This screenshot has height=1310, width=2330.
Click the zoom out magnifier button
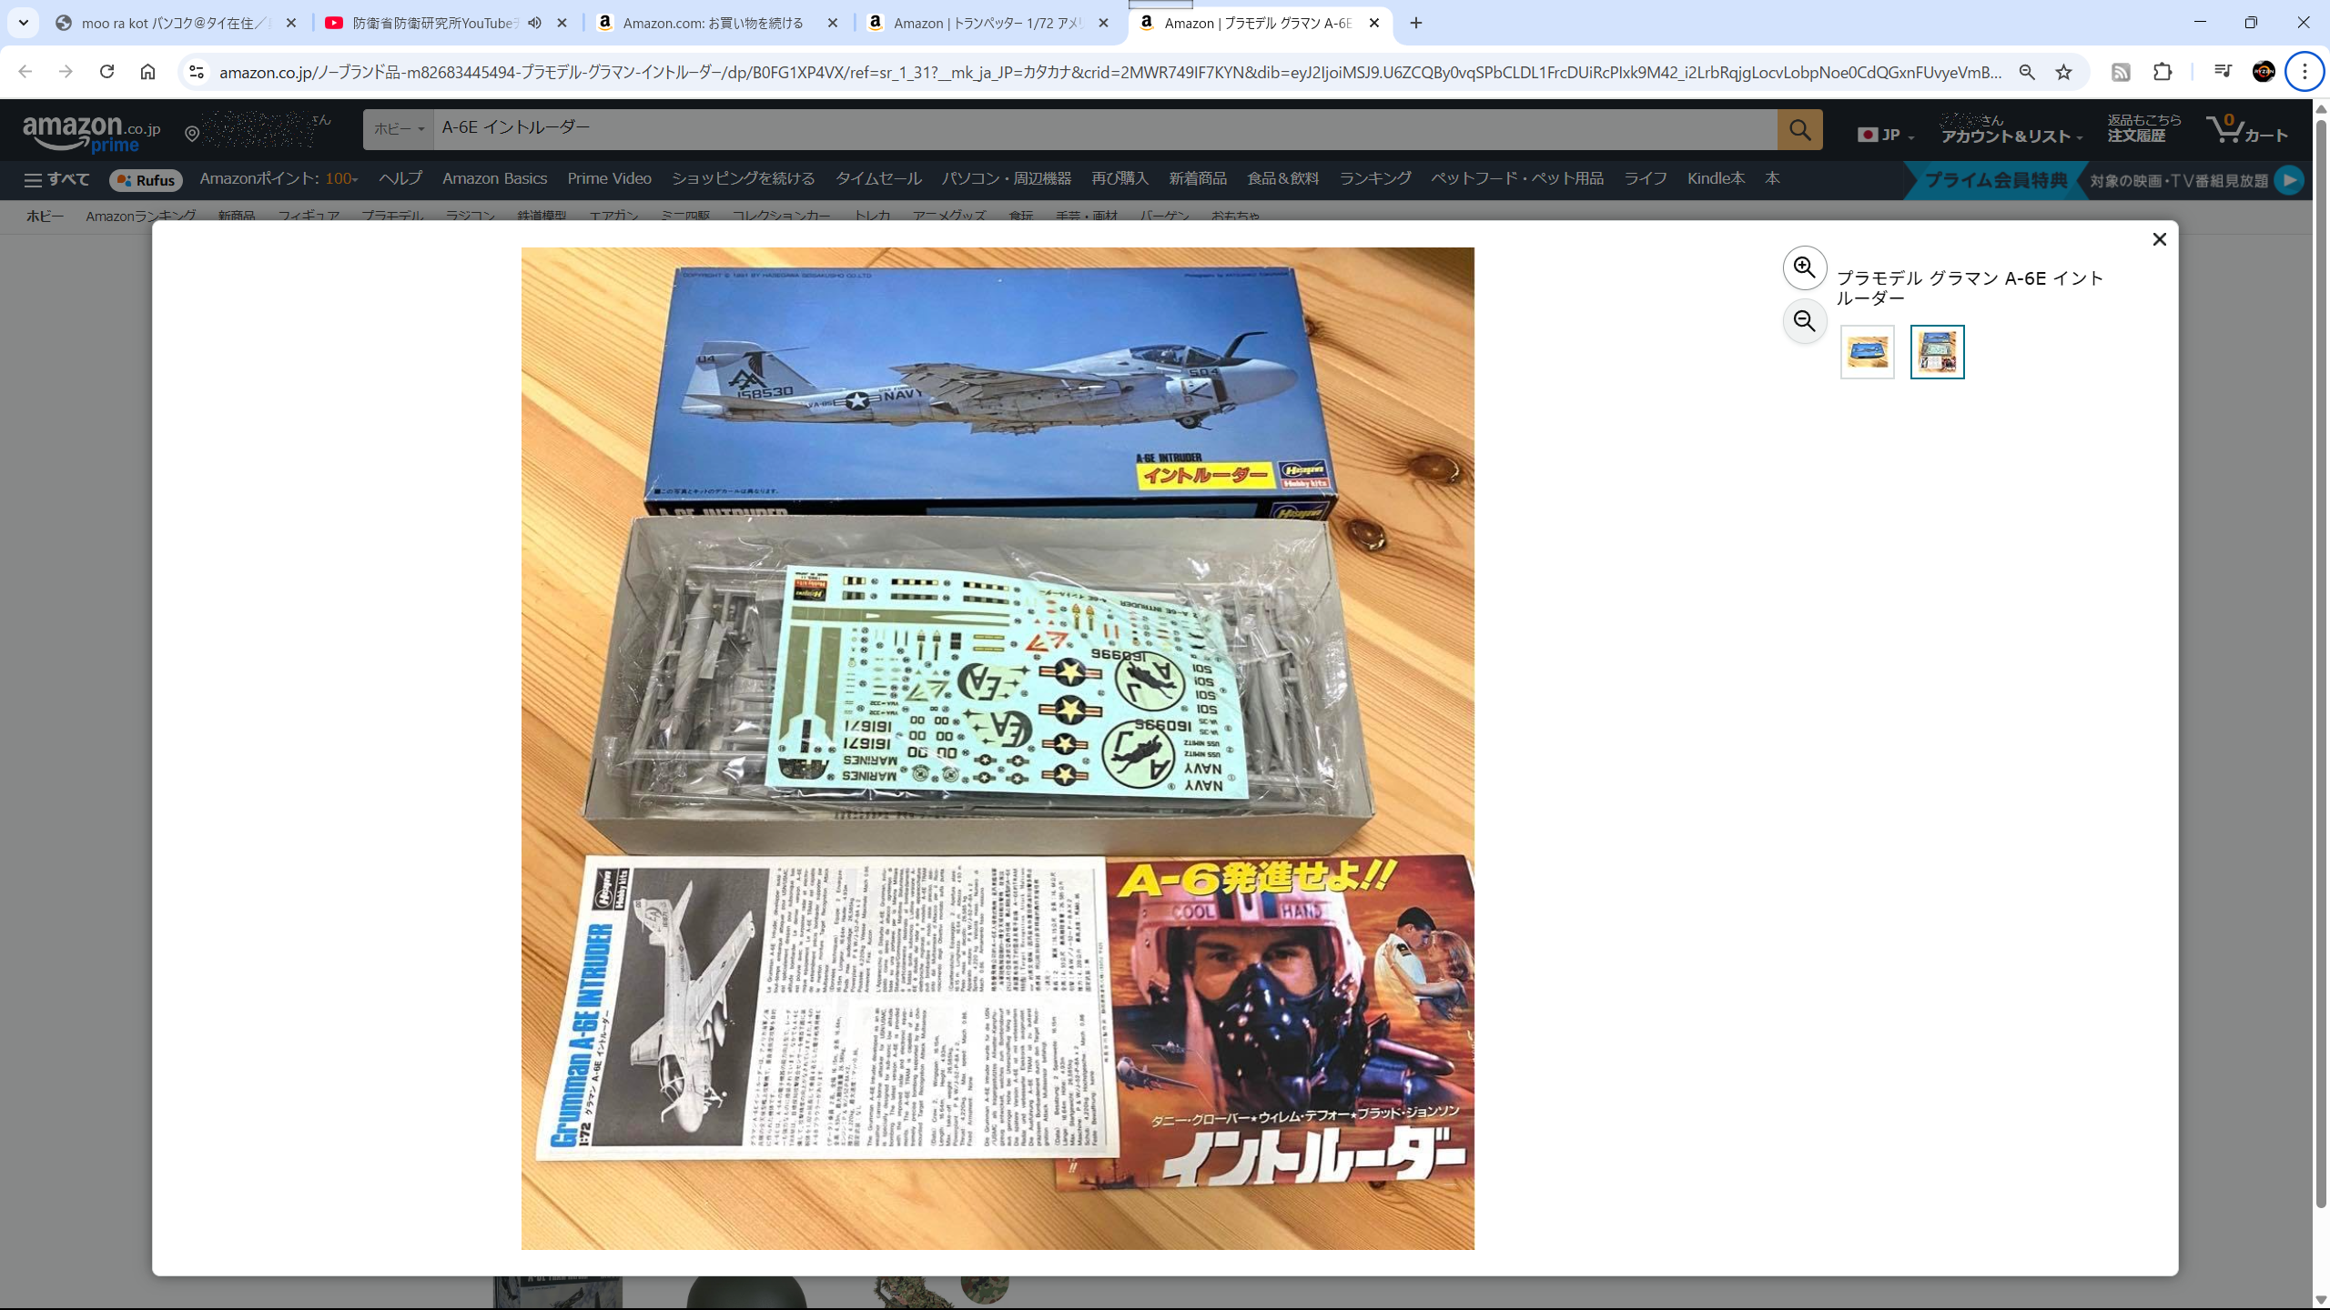coord(1804,321)
